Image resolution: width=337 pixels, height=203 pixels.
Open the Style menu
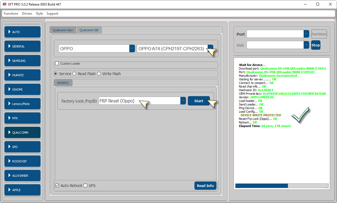(x=39, y=14)
